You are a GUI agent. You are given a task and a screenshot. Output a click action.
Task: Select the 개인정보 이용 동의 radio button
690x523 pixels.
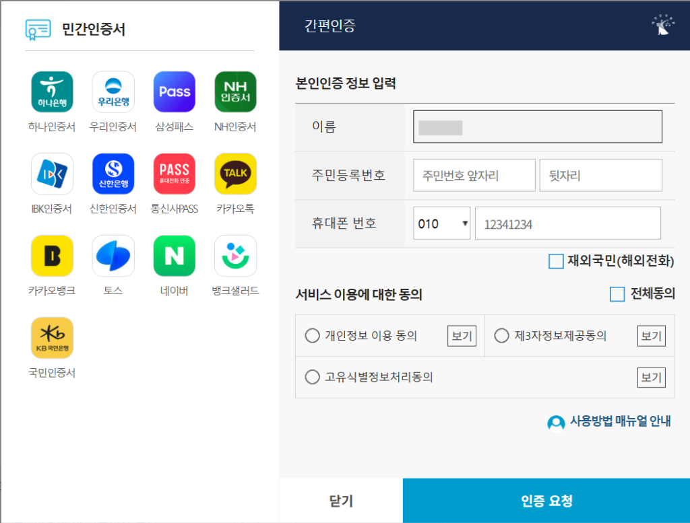(x=313, y=336)
